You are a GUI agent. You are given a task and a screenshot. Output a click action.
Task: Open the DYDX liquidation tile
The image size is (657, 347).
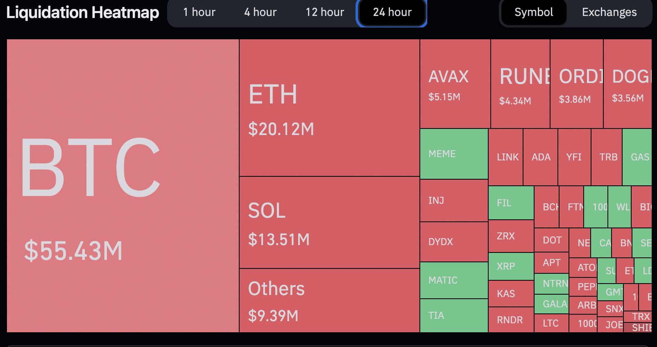454,242
